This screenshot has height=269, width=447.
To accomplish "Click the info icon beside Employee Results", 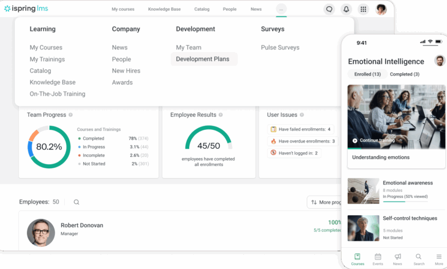I will pyautogui.click(x=221, y=114).
